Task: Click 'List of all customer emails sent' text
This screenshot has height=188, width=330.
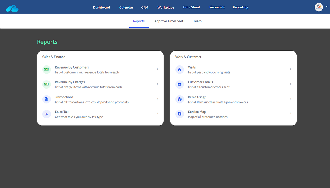Action: click(x=209, y=87)
